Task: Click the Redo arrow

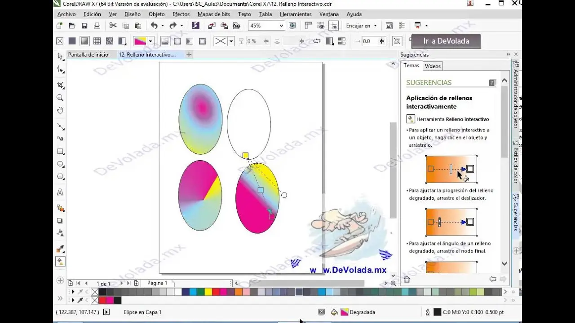Action: pyautogui.click(x=173, y=26)
